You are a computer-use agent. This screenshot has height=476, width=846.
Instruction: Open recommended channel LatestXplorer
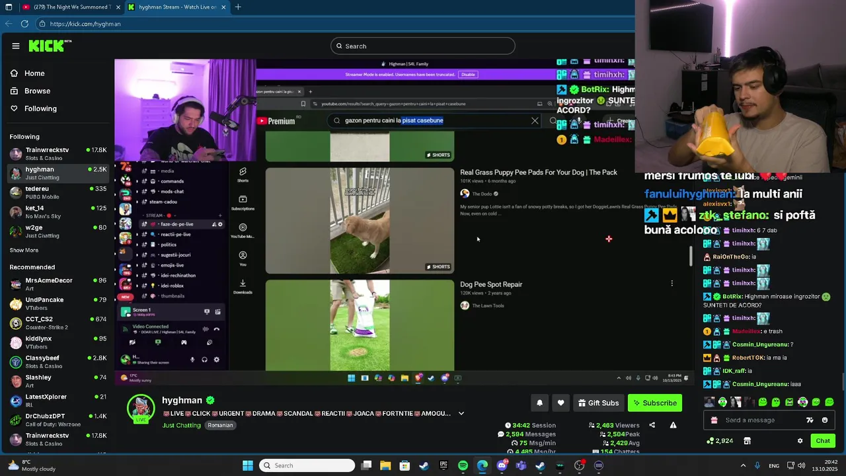pos(58,400)
